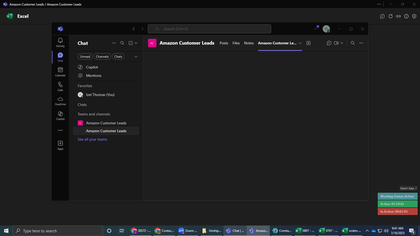Open the IT profile avatar
Image resolution: width=420 pixels, height=236 pixels.
pyautogui.click(x=326, y=29)
